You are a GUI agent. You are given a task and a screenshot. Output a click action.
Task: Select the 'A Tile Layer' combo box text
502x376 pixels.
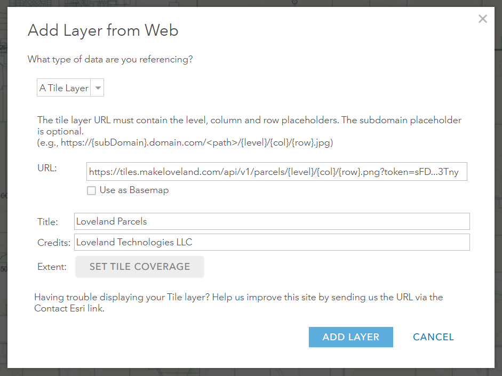pos(63,87)
